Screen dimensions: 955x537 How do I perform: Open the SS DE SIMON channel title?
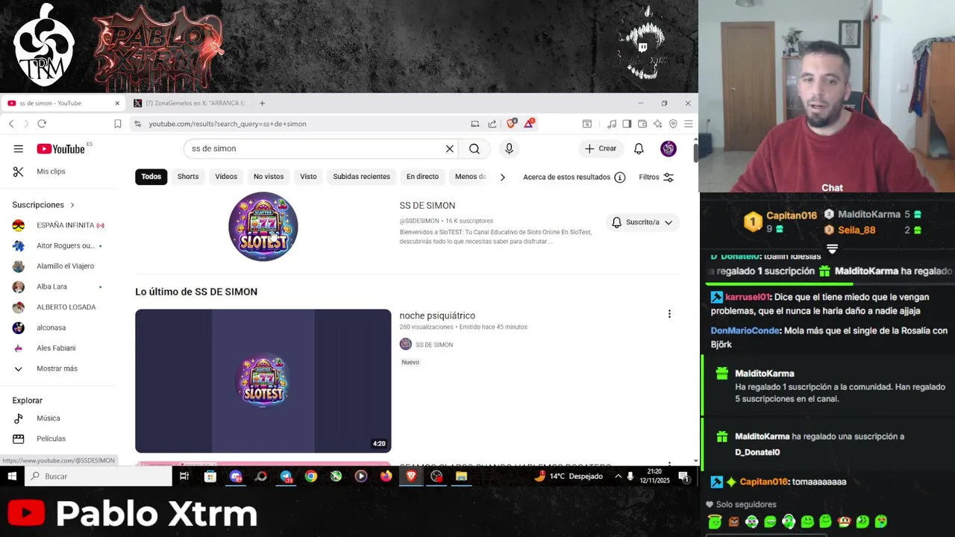(x=427, y=205)
